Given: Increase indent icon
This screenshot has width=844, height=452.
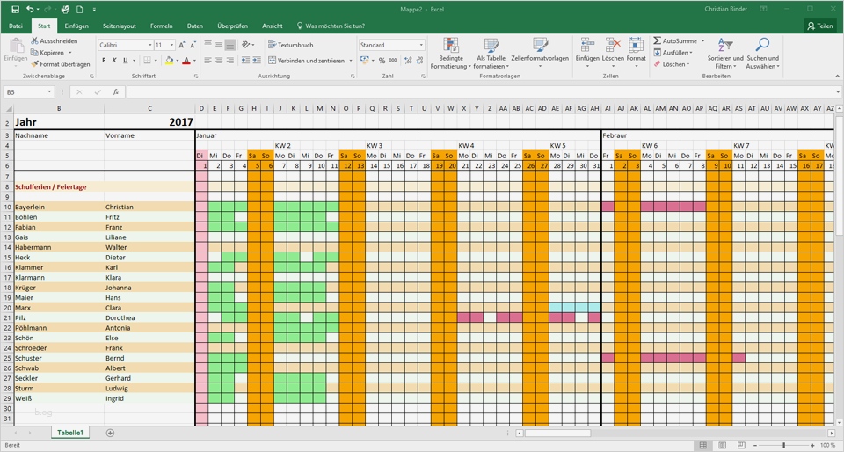Looking at the screenshot, I should (256, 61).
